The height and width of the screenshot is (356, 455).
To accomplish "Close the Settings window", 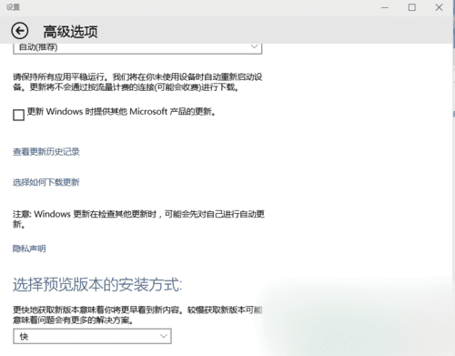I will (439, 7).
